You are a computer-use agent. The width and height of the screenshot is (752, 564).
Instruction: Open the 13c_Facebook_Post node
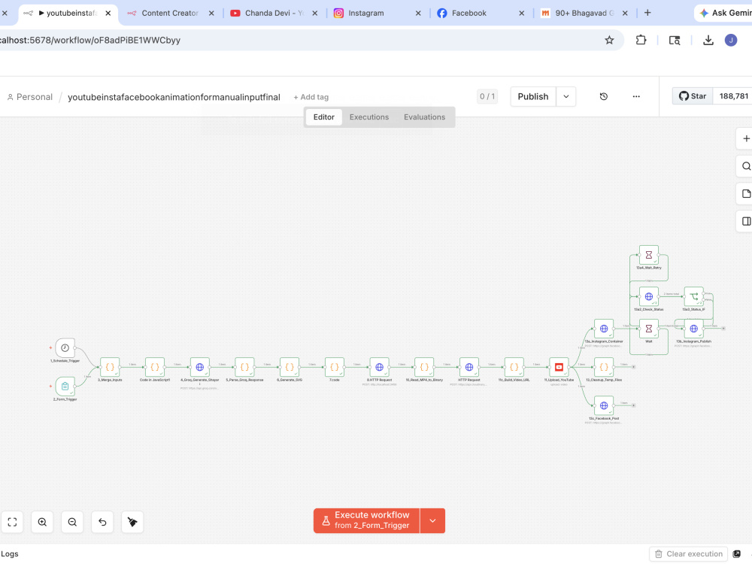click(x=604, y=405)
